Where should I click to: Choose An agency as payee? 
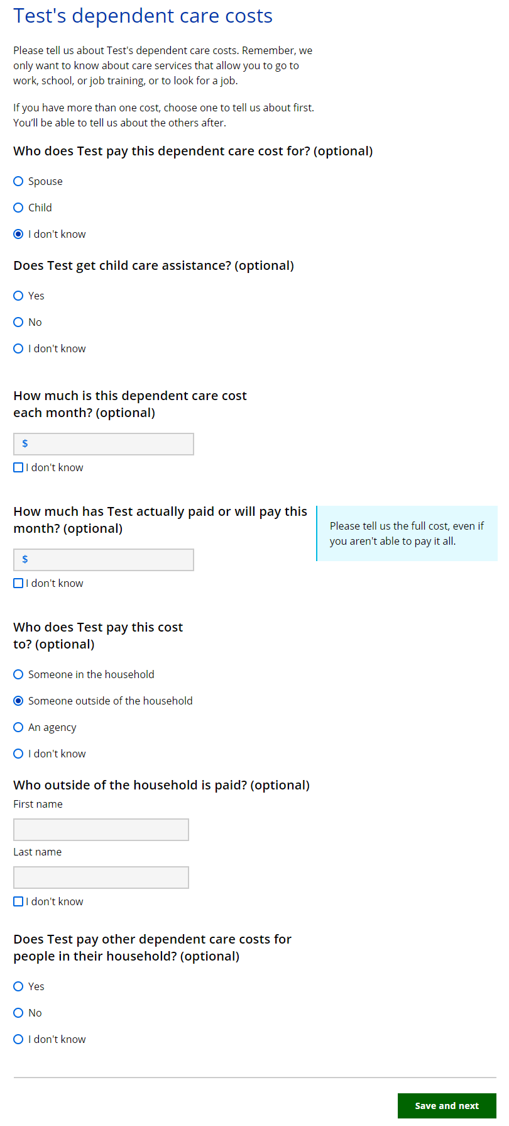pos(19,727)
